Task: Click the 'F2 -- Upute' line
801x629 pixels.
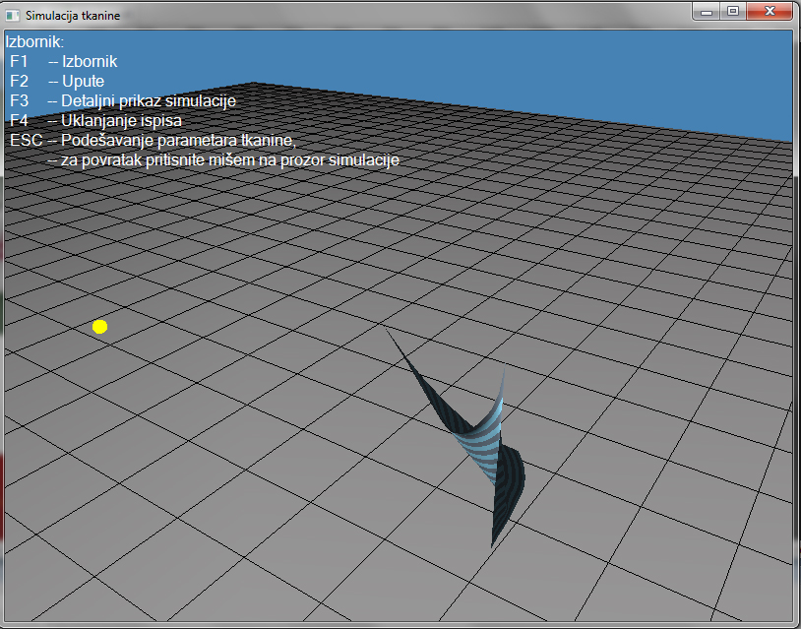Action: [x=57, y=82]
